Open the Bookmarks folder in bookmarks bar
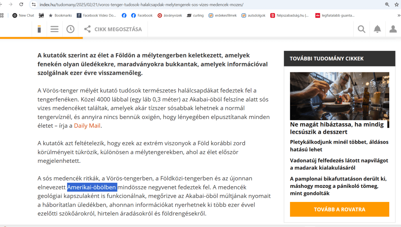 [60, 16]
